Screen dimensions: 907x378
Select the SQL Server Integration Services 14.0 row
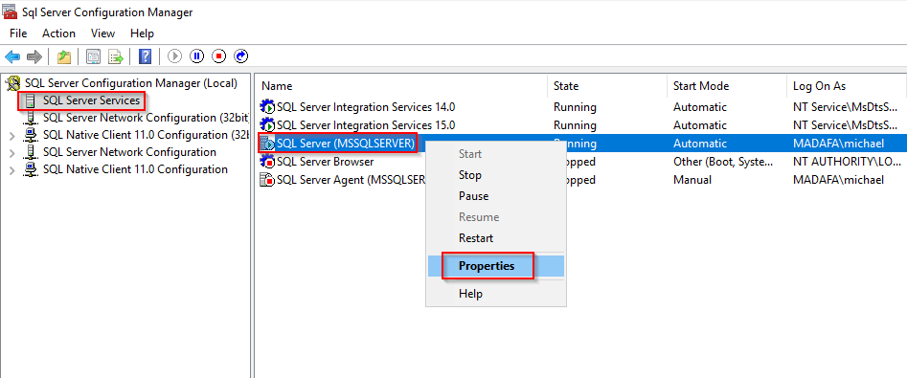click(581, 107)
